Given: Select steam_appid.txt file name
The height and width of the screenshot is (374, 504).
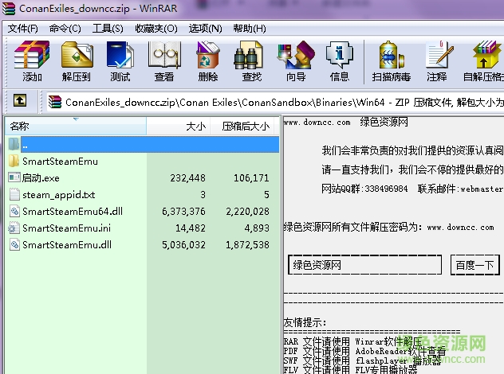Looking at the screenshot, I should pos(59,195).
